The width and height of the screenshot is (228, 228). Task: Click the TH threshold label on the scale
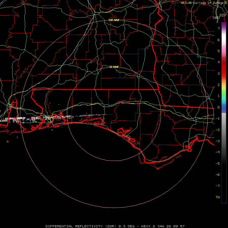click(x=218, y=197)
